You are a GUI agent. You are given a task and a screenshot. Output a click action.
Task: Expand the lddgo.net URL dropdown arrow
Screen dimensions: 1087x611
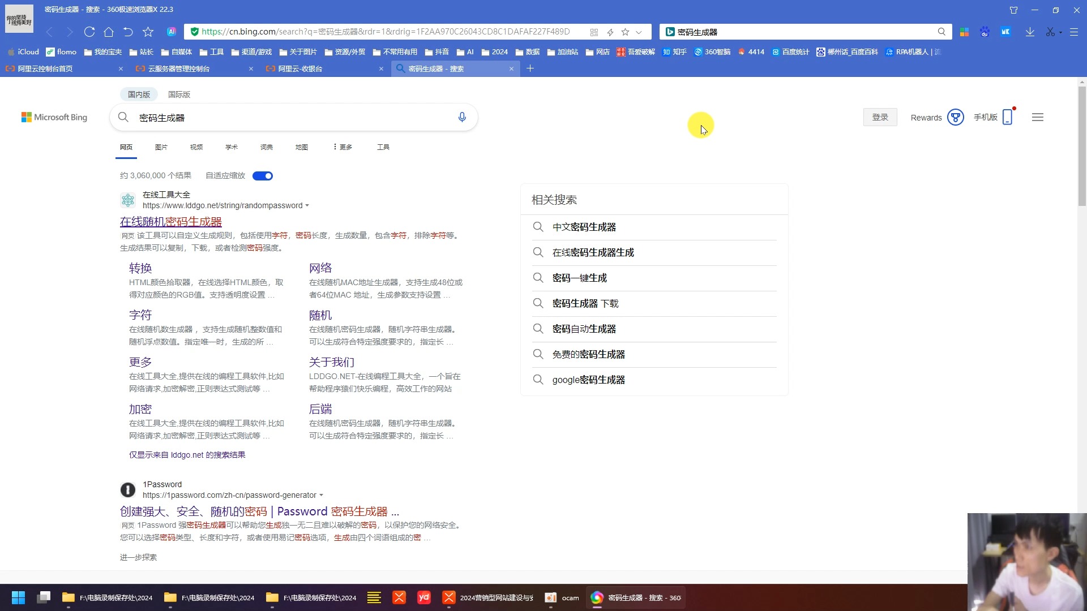[307, 206]
